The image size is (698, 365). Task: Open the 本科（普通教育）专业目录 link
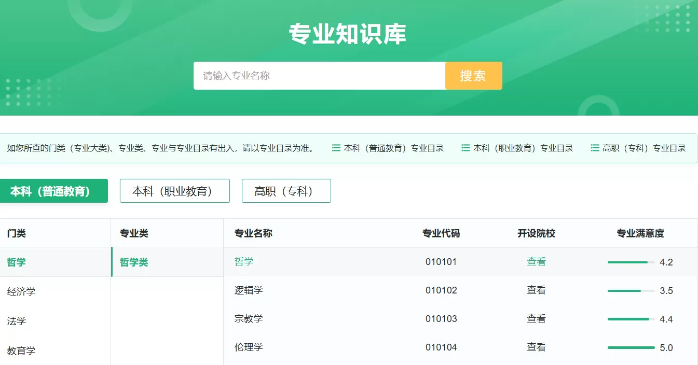click(x=393, y=148)
